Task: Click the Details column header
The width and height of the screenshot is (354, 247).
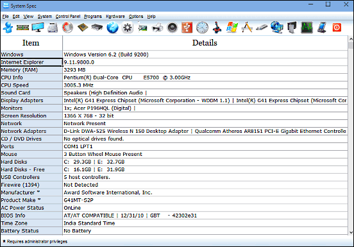Action: 205,43
